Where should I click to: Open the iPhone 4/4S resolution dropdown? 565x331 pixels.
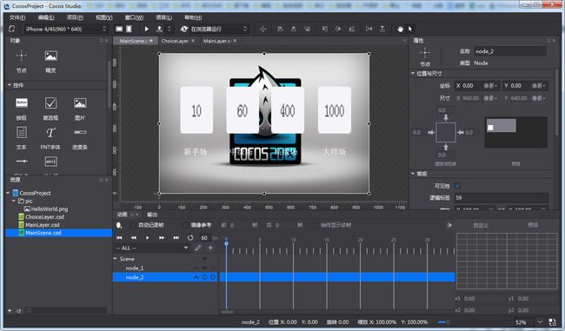66,29
